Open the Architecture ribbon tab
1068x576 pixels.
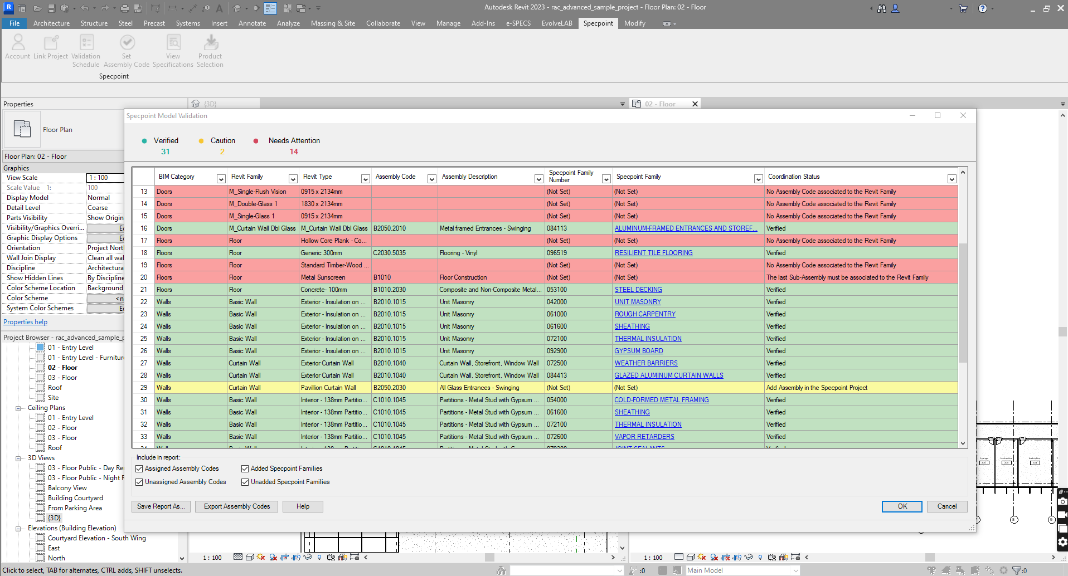51,23
